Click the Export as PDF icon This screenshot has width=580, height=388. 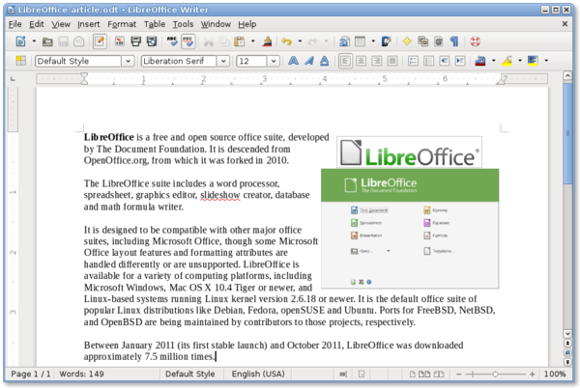[120, 42]
